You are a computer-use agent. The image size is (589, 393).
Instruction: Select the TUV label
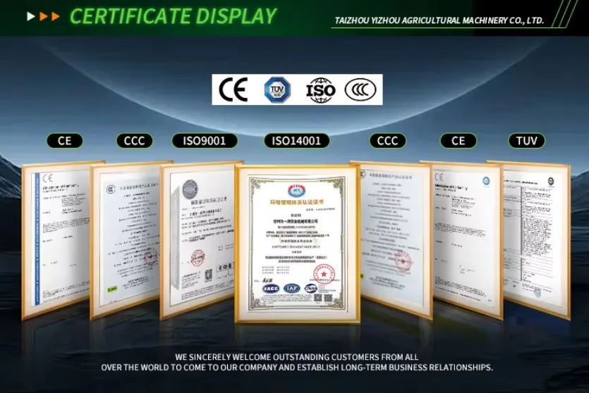pyautogui.click(x=526, y=141)
